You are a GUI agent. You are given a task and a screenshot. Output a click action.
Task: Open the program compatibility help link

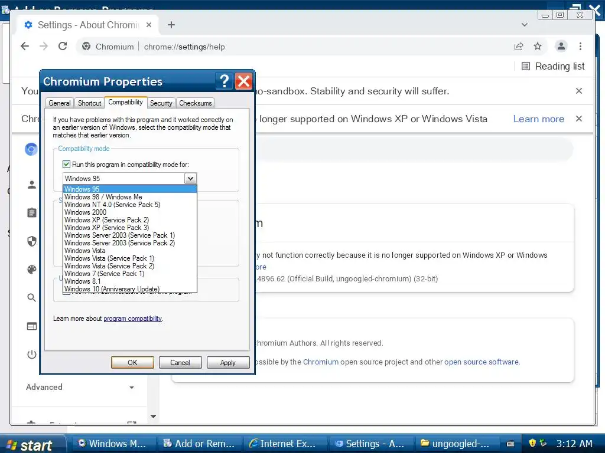[132, 319]
